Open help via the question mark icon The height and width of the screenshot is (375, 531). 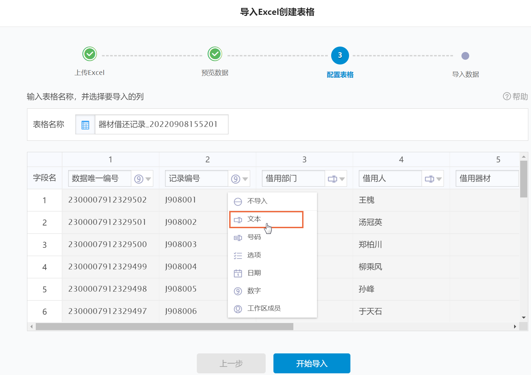[x=507, y=97]
